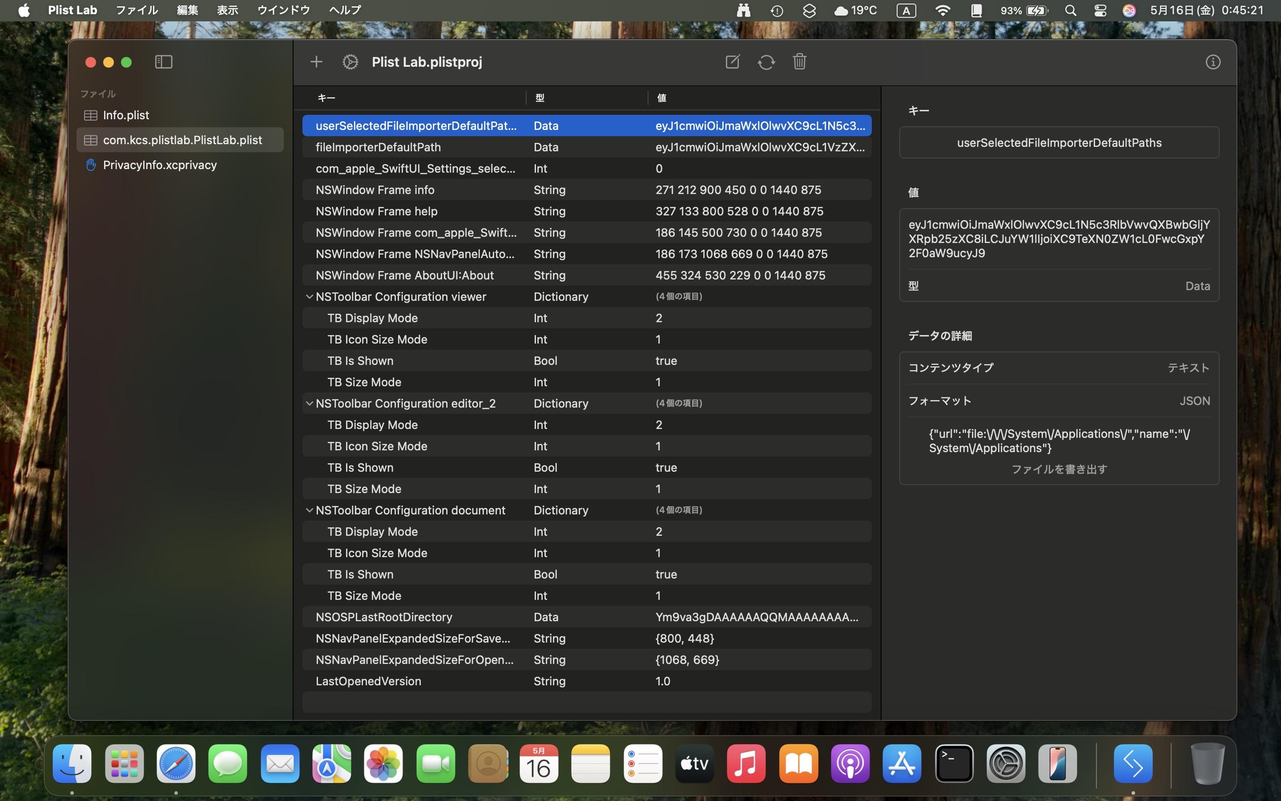
Task: Click the refresh reload toolbar icon
Action: tap(766, 62)
